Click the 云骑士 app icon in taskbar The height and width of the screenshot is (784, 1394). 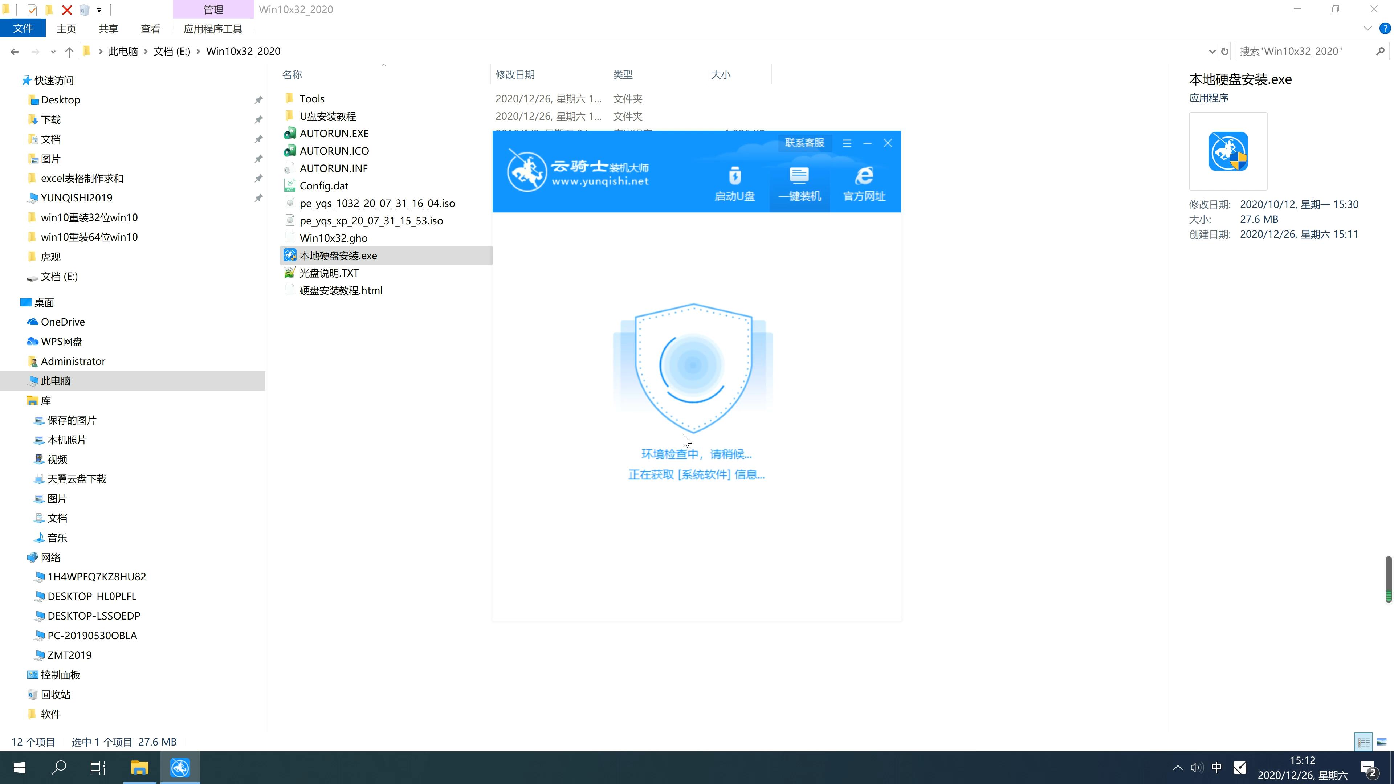coord(180,768)
